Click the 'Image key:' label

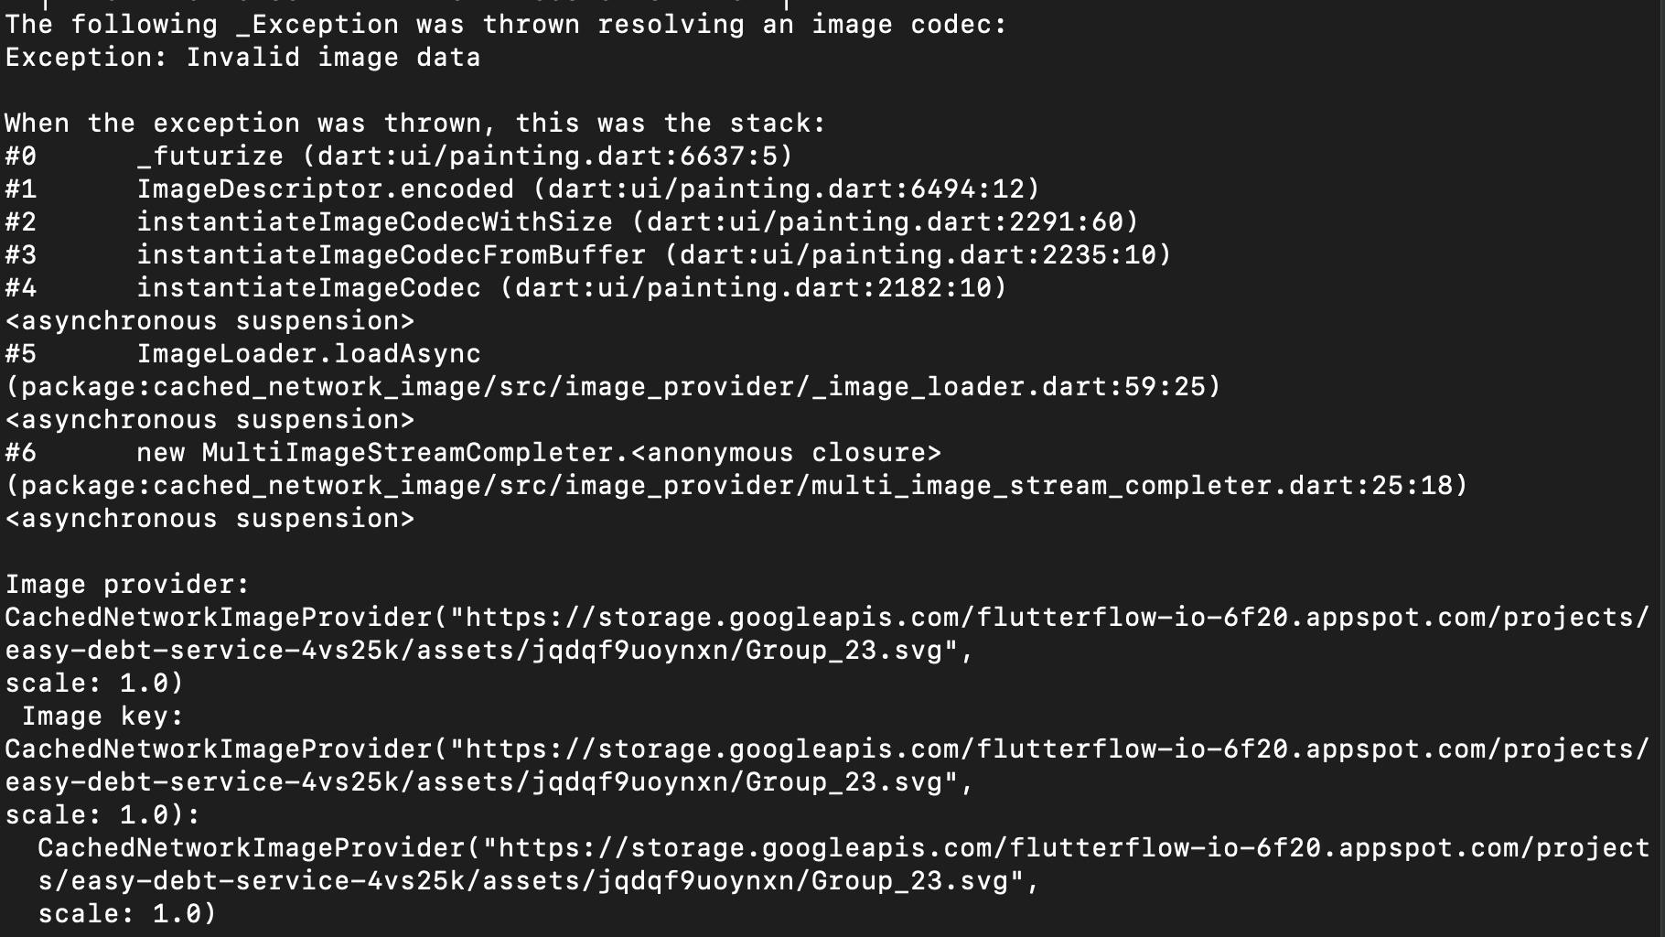click(x=102, y=716)
